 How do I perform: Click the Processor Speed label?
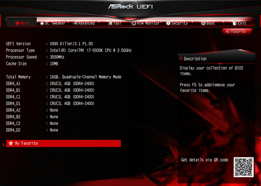pos(21,57)
